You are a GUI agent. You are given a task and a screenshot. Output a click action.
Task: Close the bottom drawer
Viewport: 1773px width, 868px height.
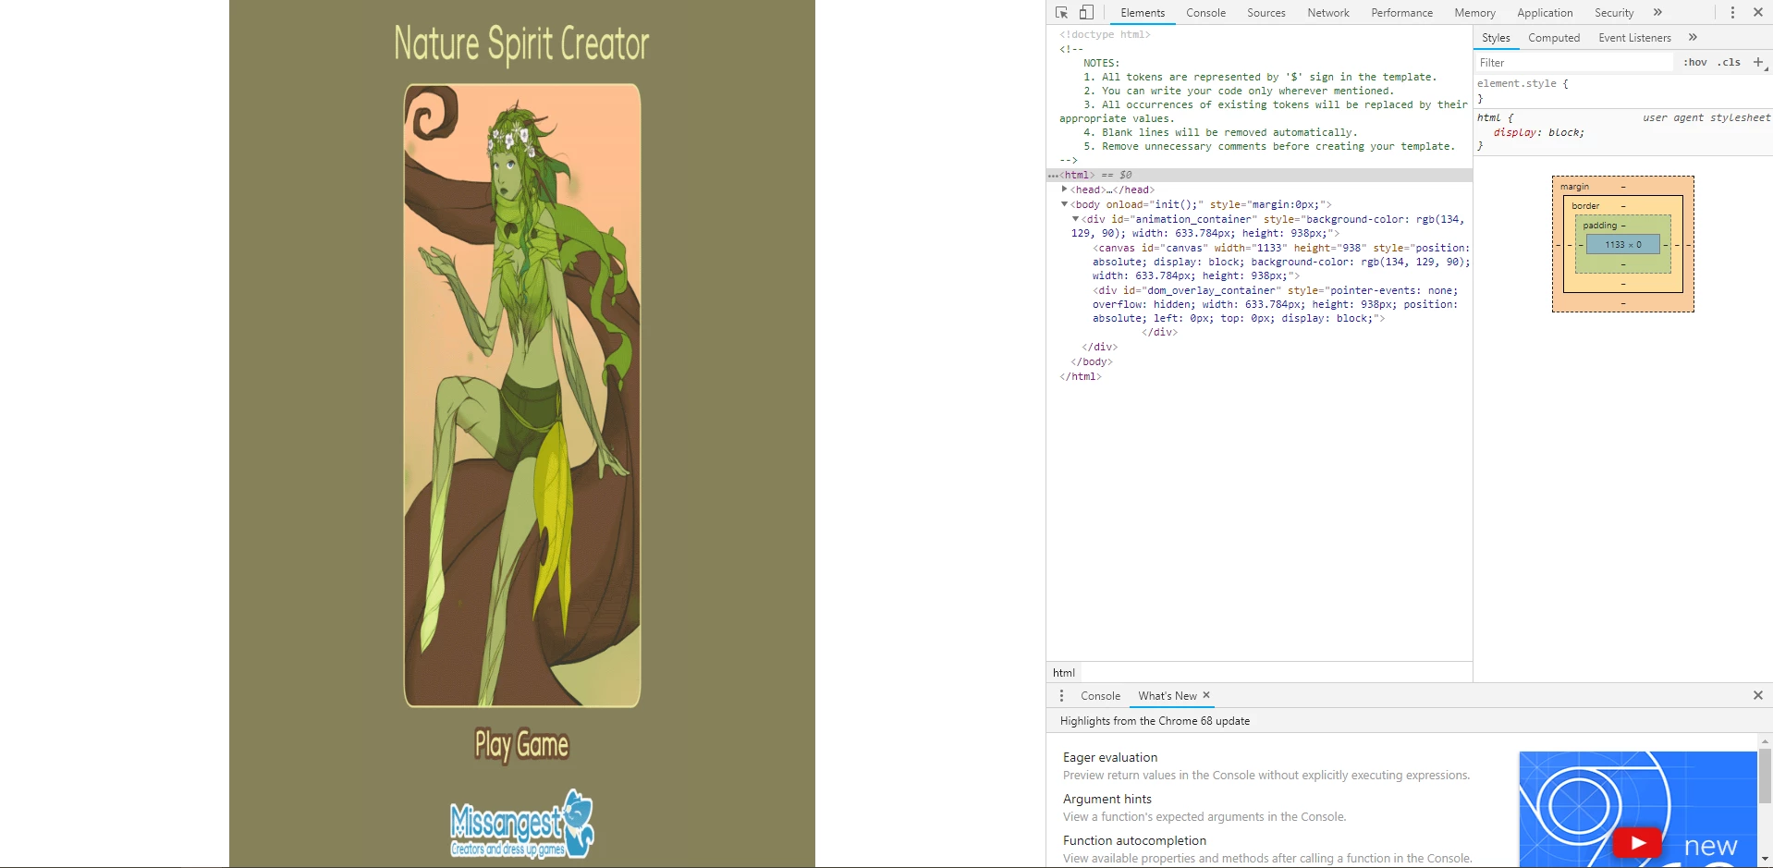pyautogui.click(x=1758, y=695)
